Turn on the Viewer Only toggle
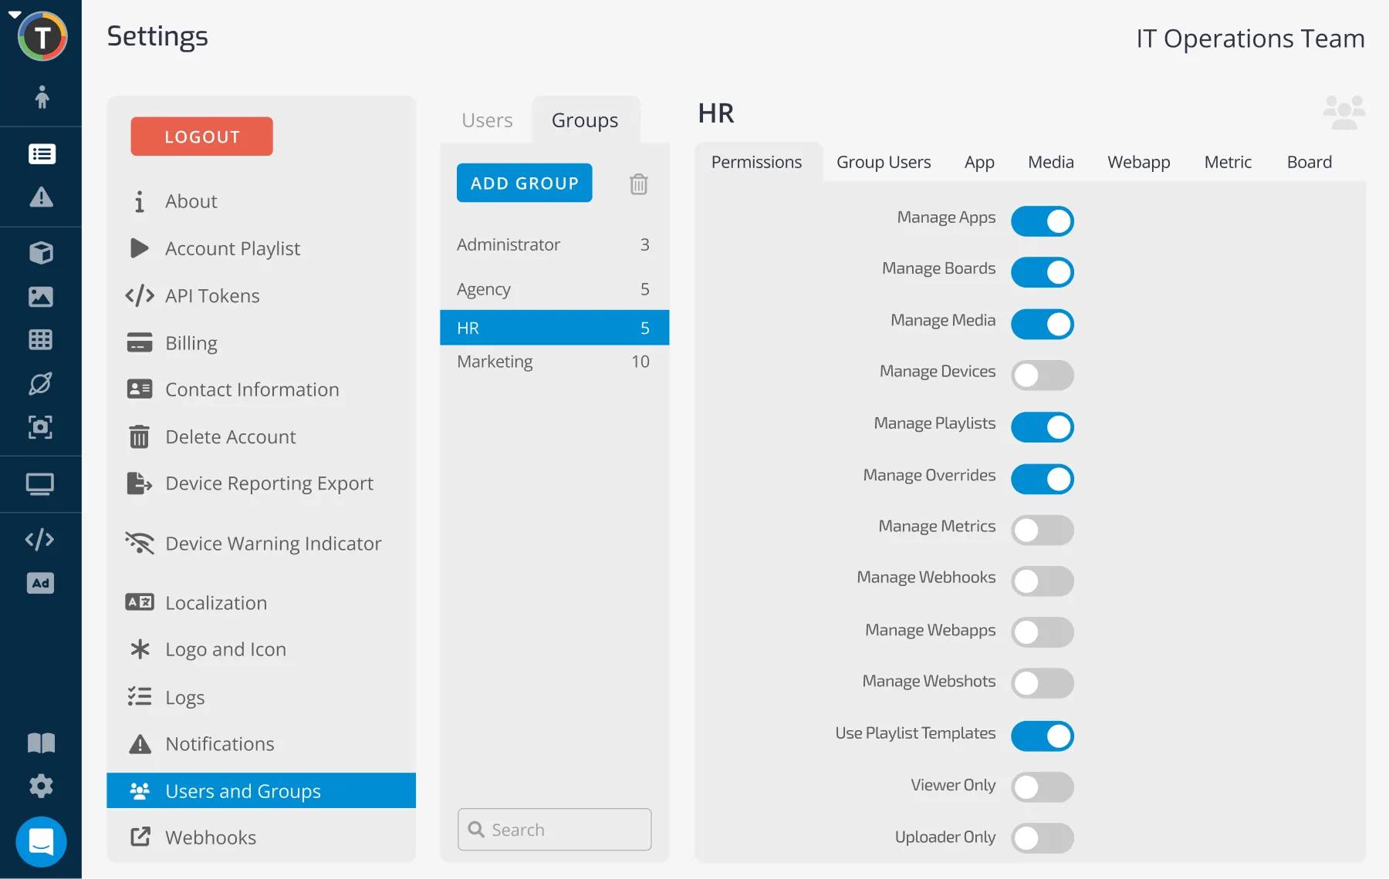 pyautogui.click(x=1042, y=787)
